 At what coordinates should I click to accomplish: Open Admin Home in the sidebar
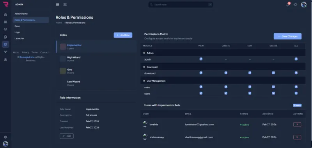pyautogui.click(x=31, y=14)
